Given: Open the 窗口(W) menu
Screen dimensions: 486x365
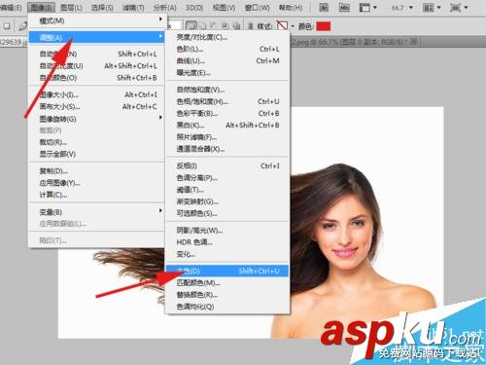Looking at the screenshot, I should (x=257, y=8).
